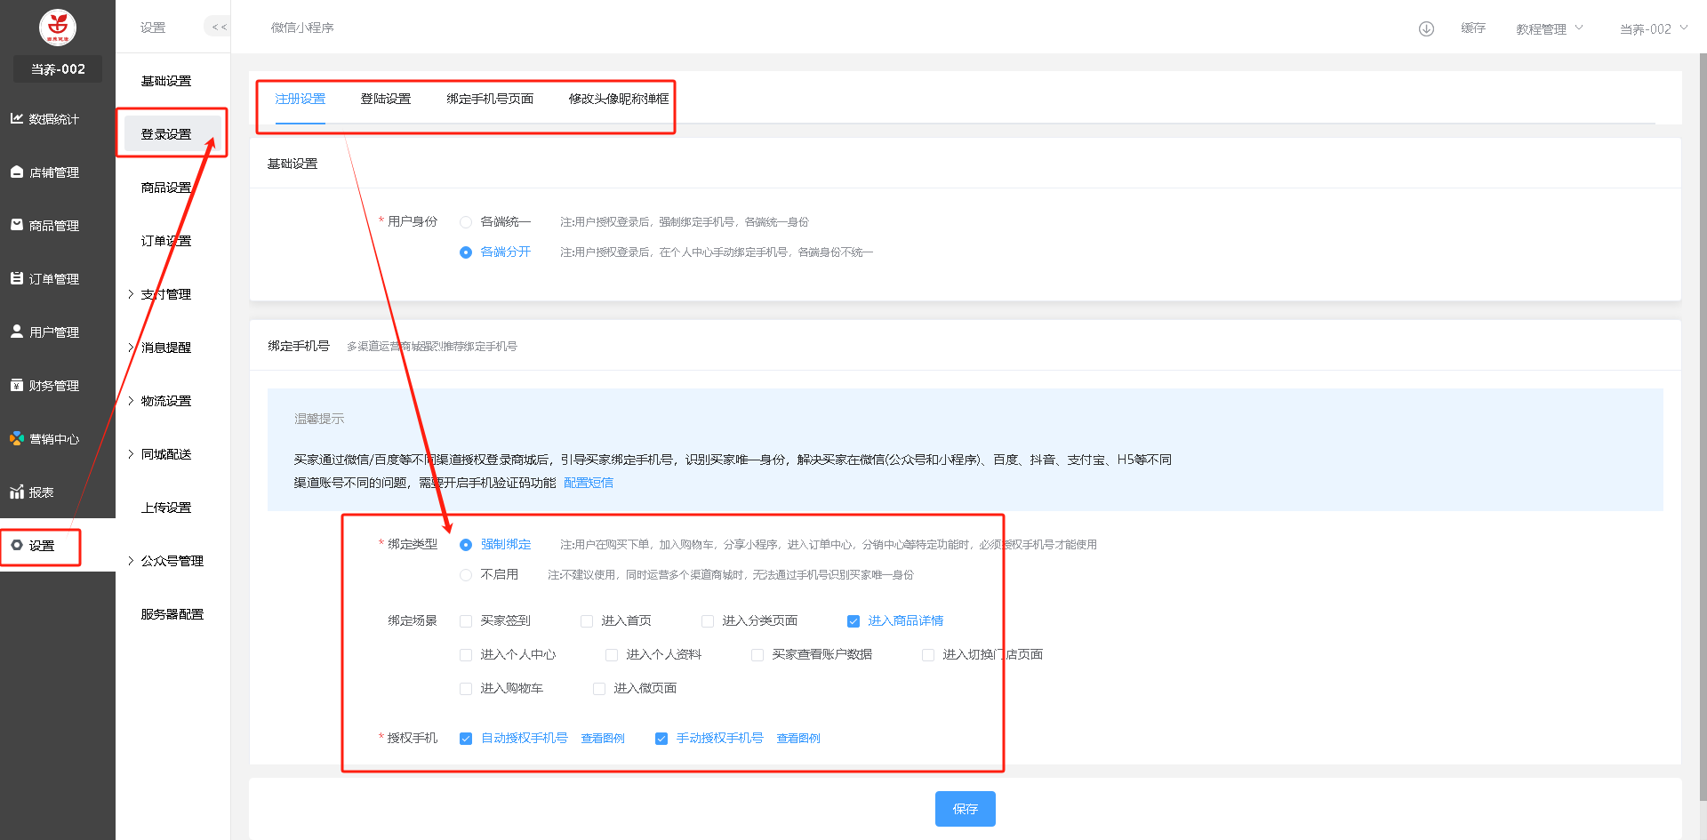Click the reports bar chart icon
Image resolution: width=1707 pixels, height=840 pixels.
(x=17, y=492)
